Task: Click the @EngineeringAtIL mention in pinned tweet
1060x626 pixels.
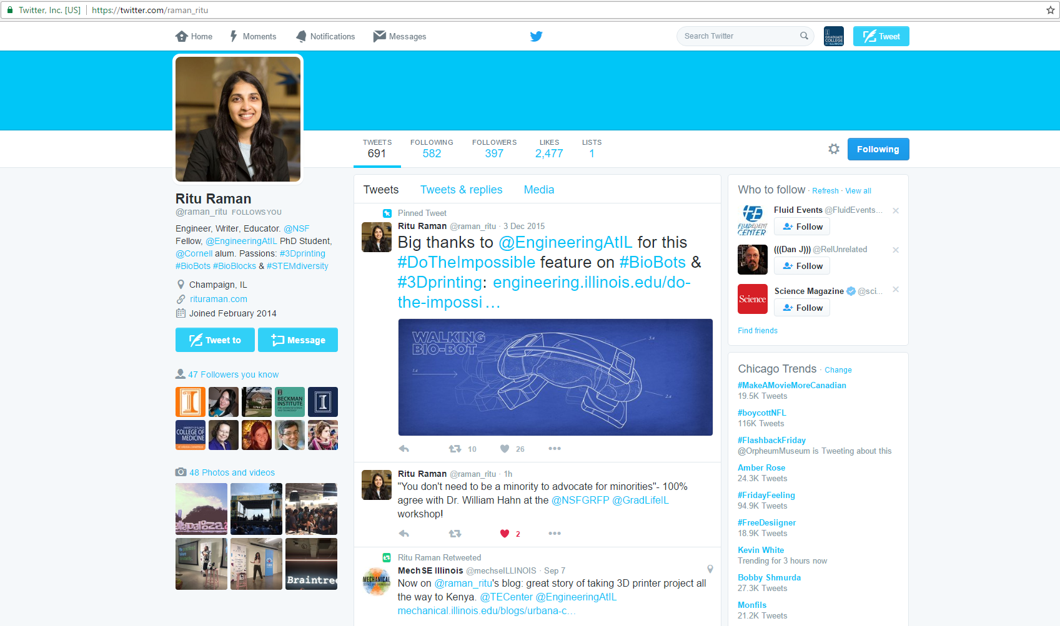Action: 565,242
